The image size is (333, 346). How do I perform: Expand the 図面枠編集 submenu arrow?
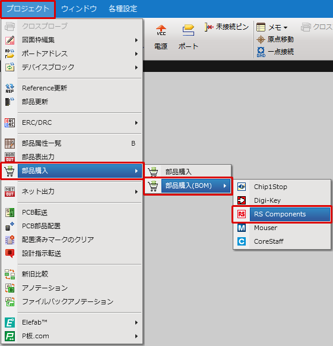[137, 40]
